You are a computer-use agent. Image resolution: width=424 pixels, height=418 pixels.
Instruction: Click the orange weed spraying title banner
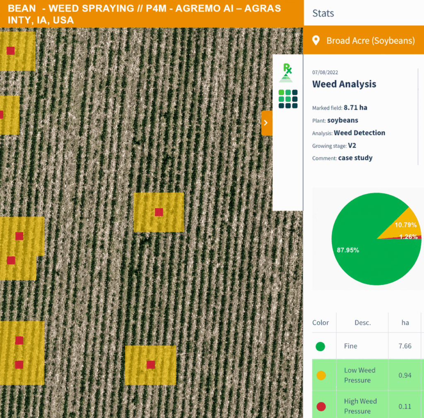[152, 14]
